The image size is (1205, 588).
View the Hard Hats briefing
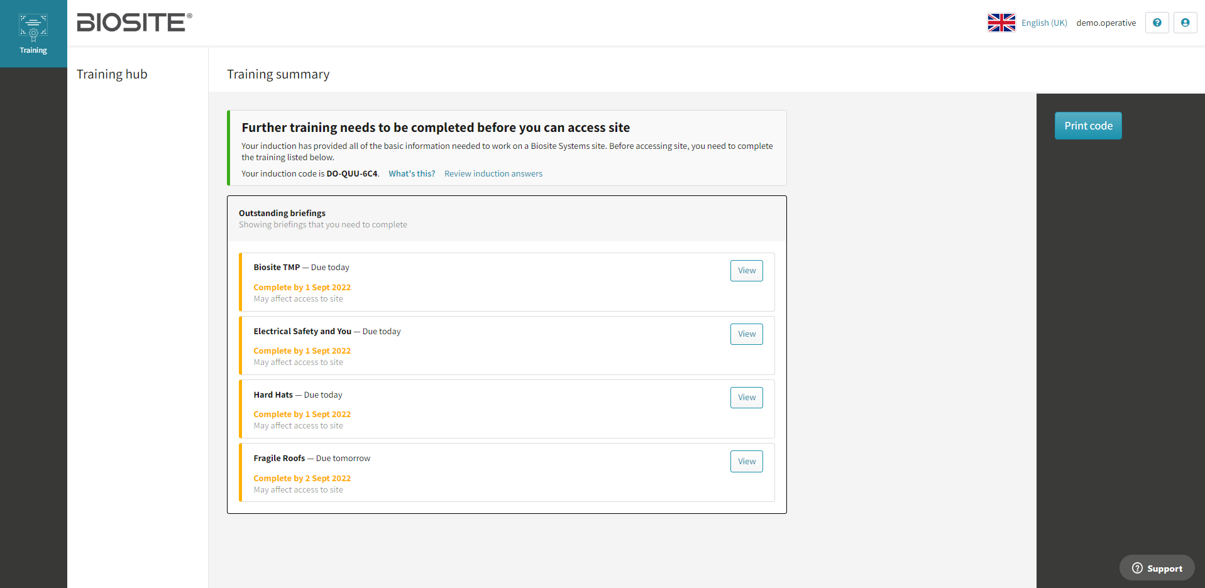pyautogui.click(x=747, y=398)
